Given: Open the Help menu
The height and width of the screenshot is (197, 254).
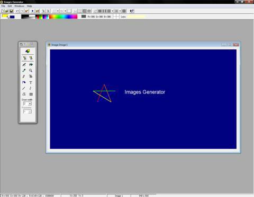Looking at the screenshot, I should (x=29, y=6).
